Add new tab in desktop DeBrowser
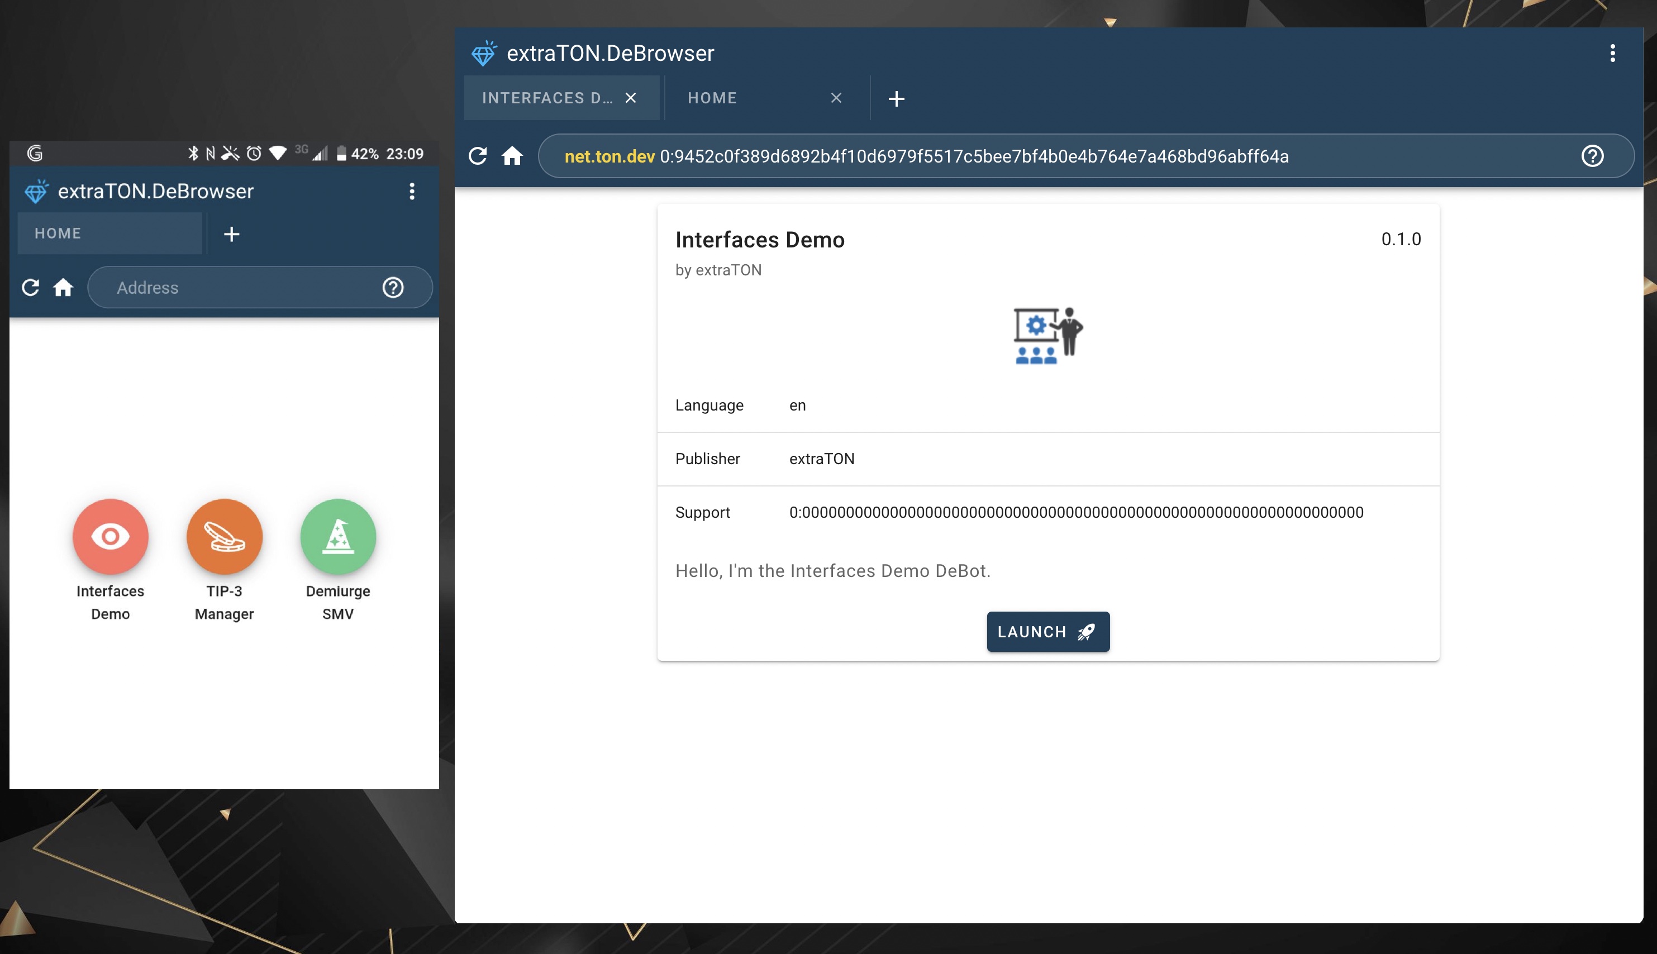 click(x=896, y=98)
